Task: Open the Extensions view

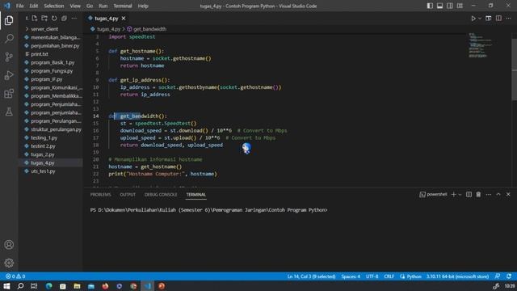Action: (9, 94)
